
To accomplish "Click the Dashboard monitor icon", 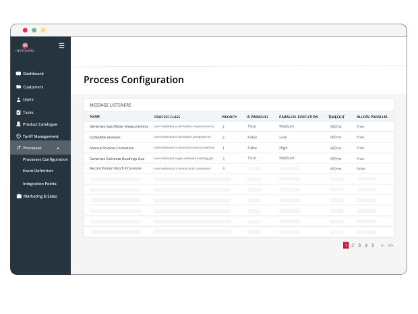I will point(18,74).
